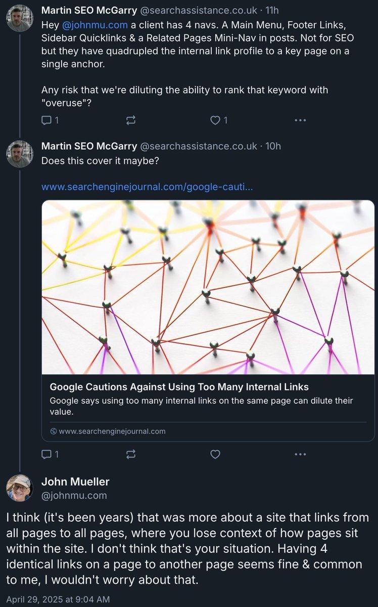Reply to the first Martin McGarry post

coord(50,120)
